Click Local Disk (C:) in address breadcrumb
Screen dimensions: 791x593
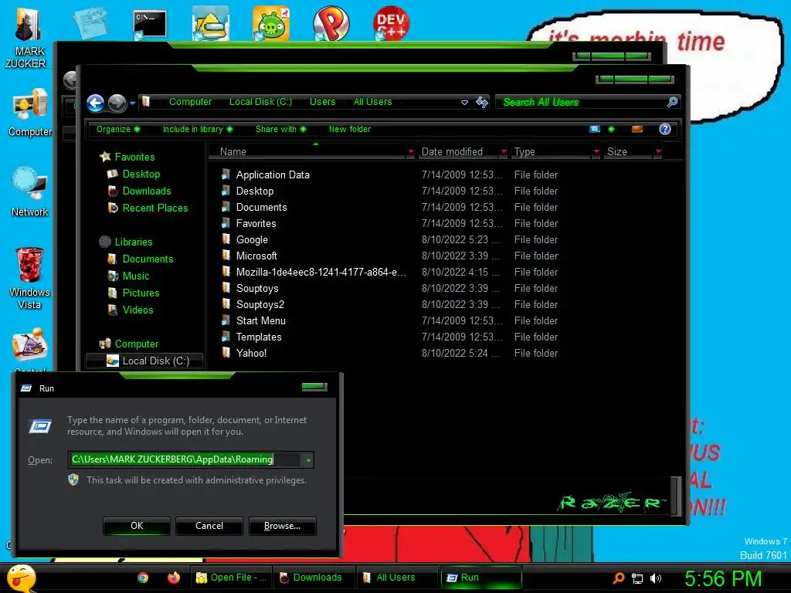260,102
